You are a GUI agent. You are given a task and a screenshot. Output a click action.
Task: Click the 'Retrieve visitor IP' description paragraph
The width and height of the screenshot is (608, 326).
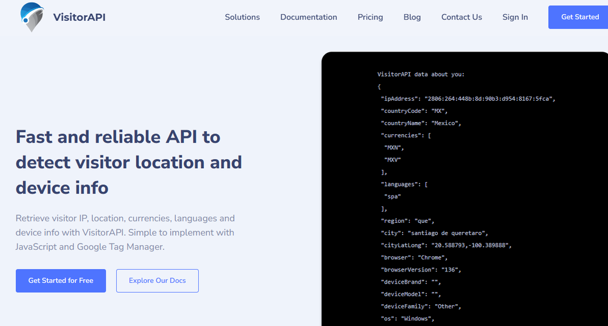point(125,233)
